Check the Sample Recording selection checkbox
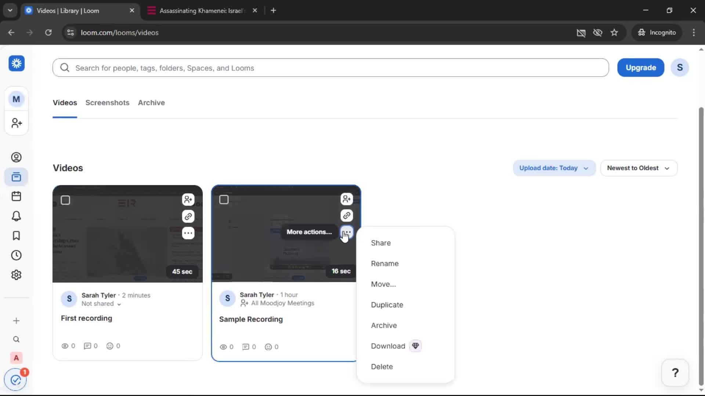This screenshot has height=396, width=705. 224,200
